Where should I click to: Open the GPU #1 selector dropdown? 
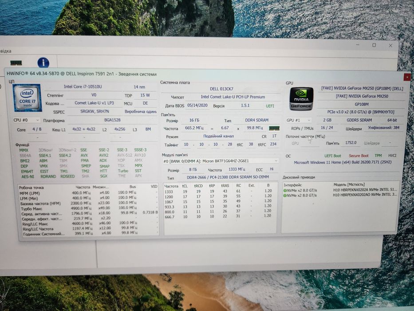coord(298,120)
